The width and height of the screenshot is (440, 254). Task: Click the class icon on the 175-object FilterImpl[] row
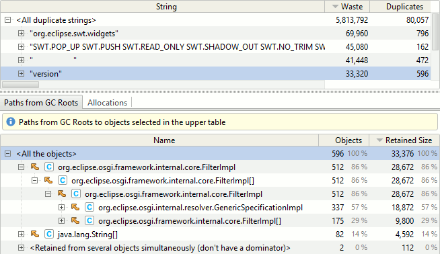pyautogui.click(x=89, y=220)
